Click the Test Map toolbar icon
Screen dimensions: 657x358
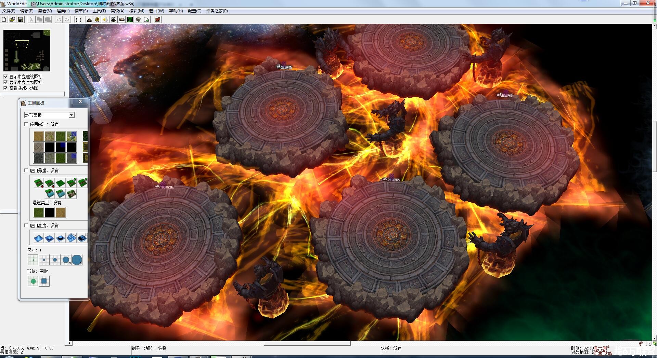click(x=157, y=19)
